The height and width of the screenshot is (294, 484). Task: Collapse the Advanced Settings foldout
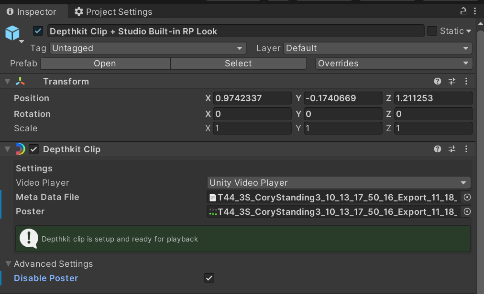8,264
